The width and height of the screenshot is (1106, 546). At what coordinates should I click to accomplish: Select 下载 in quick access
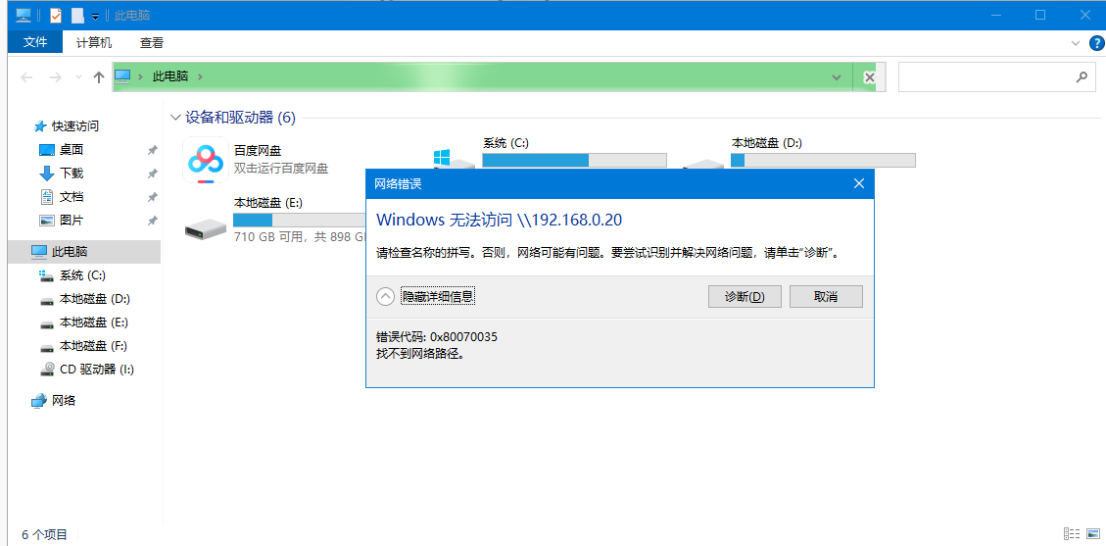tap(72, 173)
